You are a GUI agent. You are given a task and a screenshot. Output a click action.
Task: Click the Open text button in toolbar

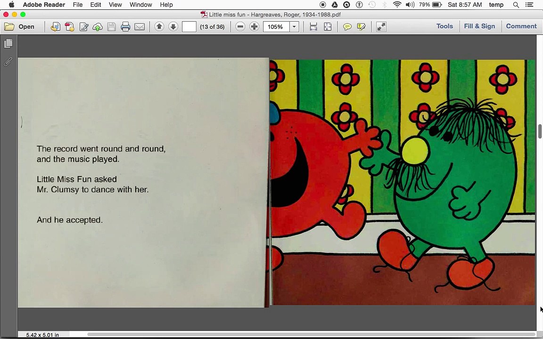pos(26,27)
